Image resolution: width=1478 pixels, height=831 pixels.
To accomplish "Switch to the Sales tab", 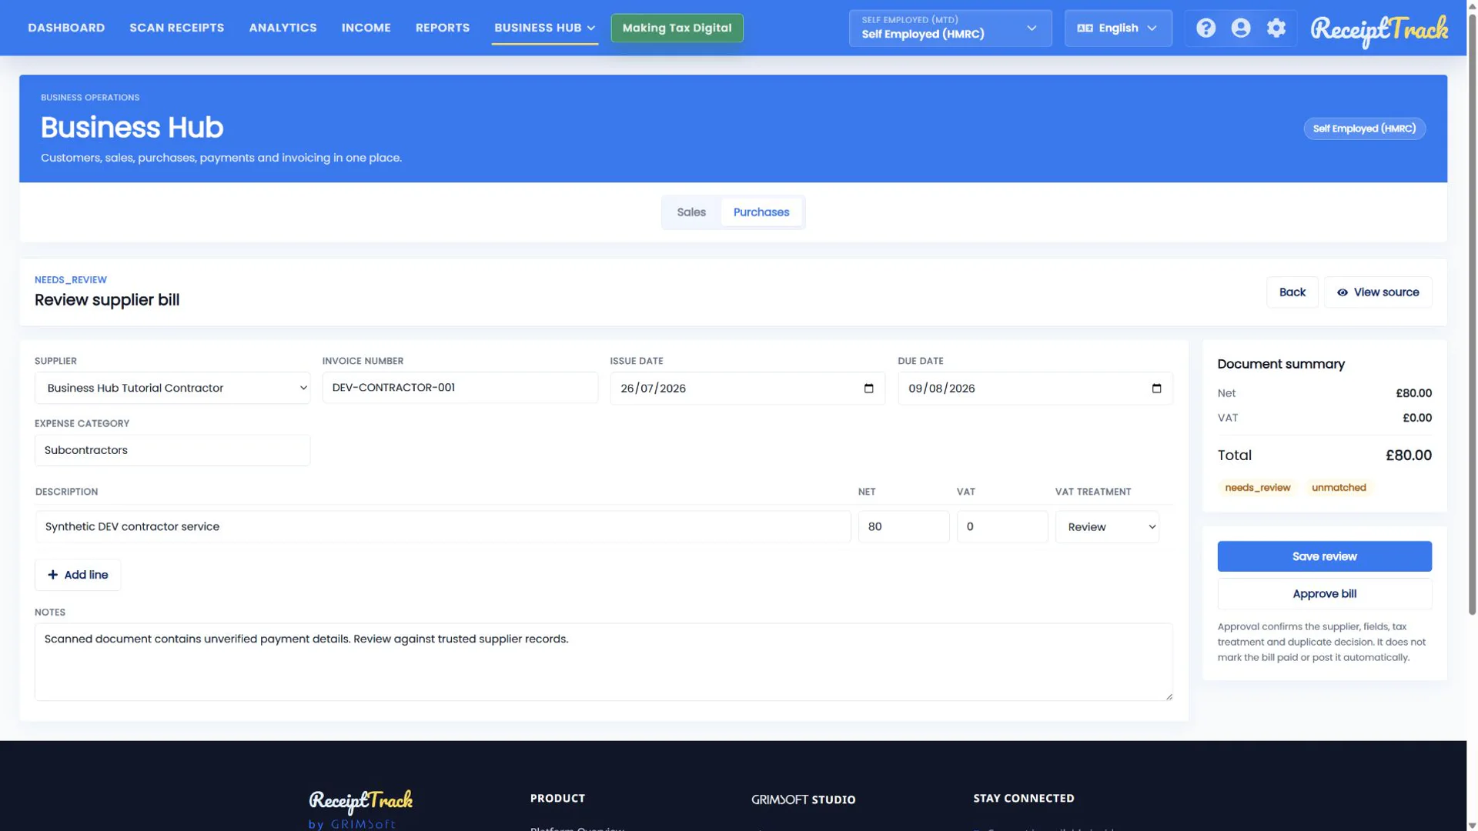I will tap(691, 212).
